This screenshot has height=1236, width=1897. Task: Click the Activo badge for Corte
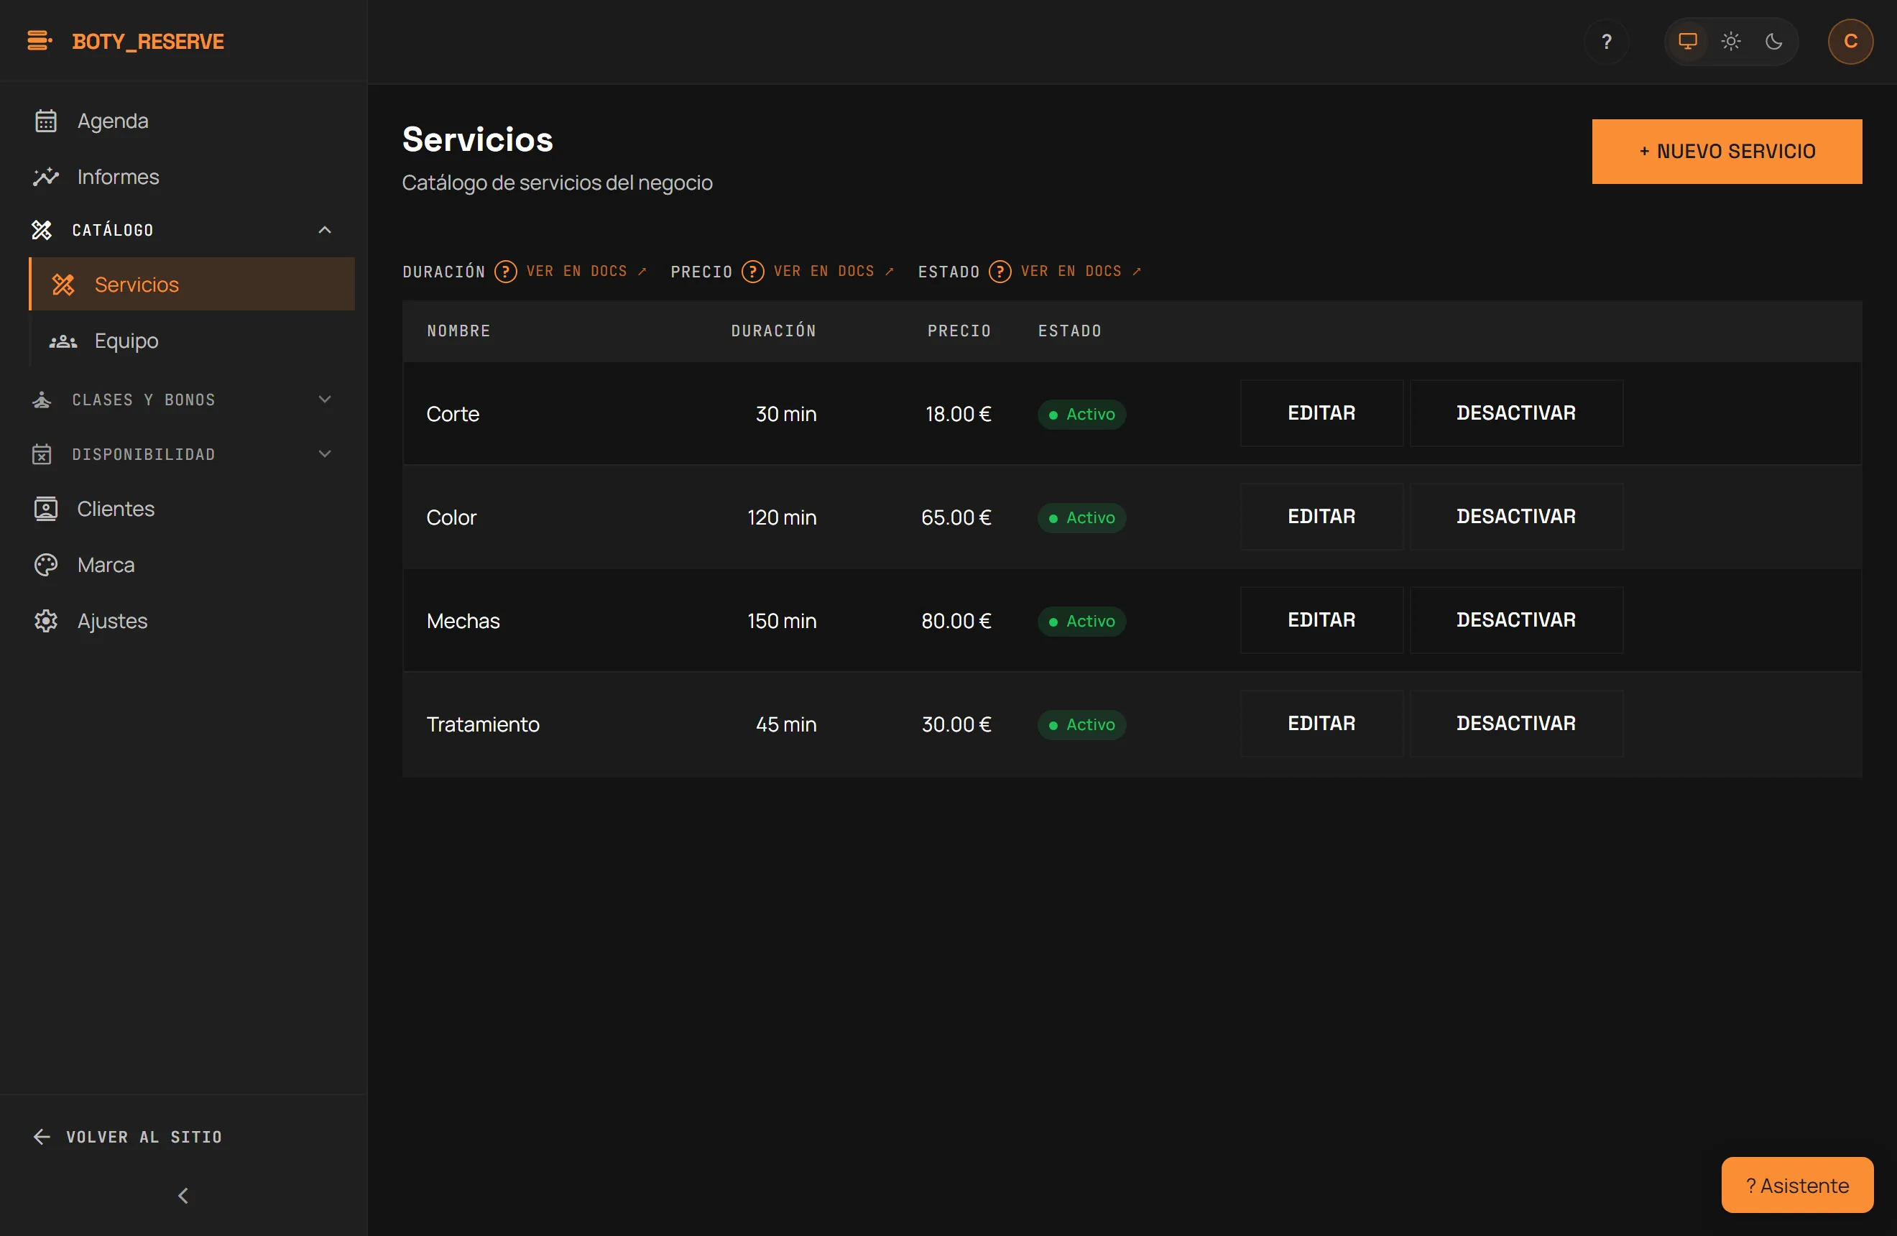pyautogui.click(x=1081, y=415)
